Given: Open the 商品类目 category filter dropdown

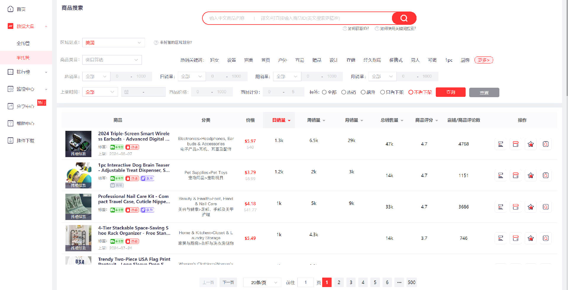Looking at the screenshot, I should tap(112, 60).
